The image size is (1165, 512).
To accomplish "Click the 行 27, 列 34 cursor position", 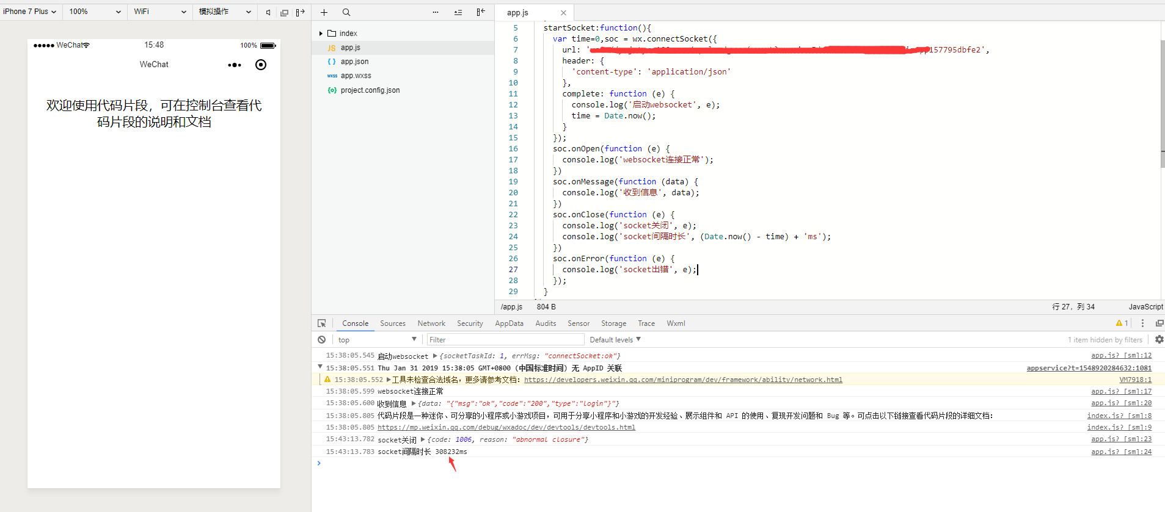I will 1073,307.
